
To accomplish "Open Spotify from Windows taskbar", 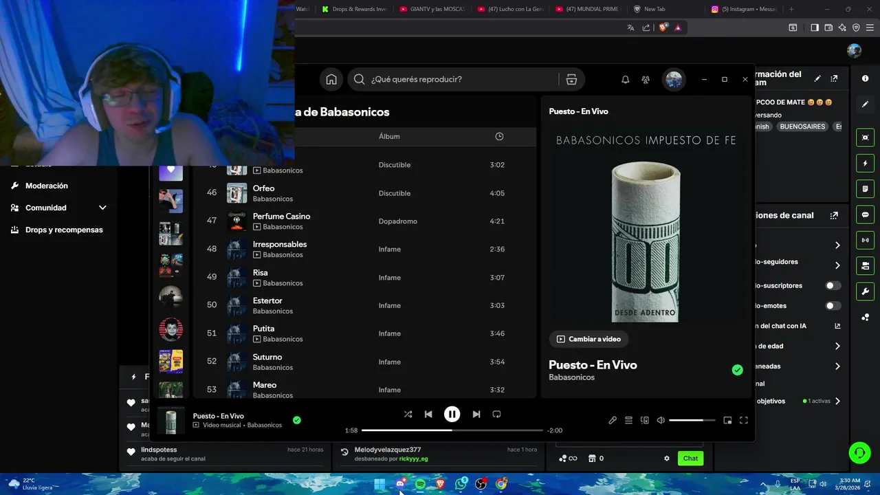I will (x=420, y=484).
